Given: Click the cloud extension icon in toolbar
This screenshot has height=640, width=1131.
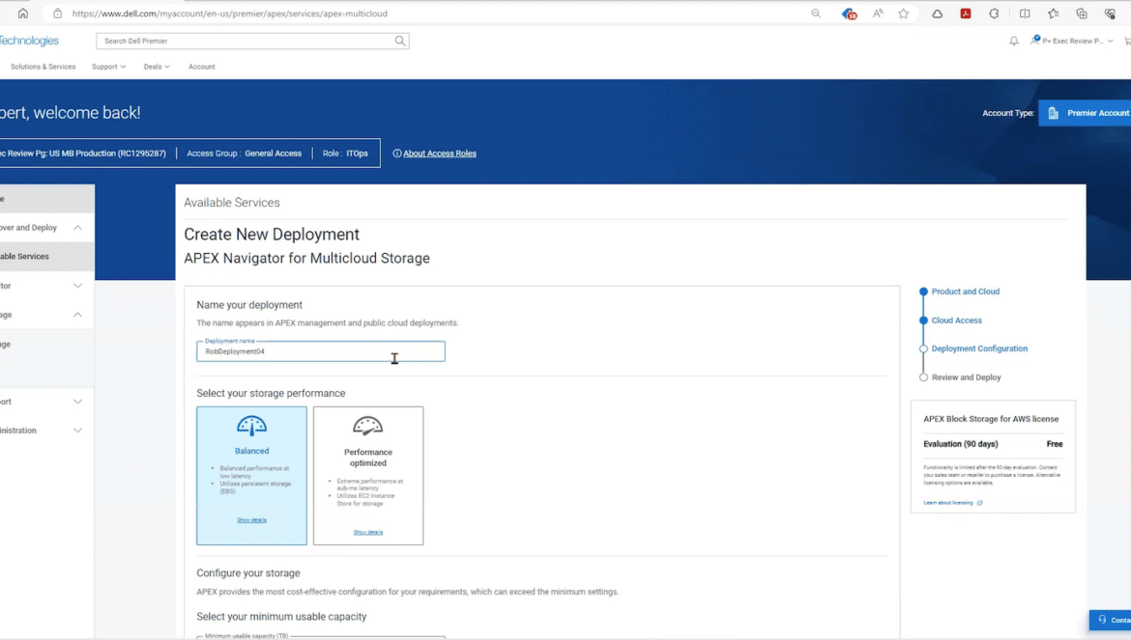Looking at the screenshot, I should coord(937,13).
